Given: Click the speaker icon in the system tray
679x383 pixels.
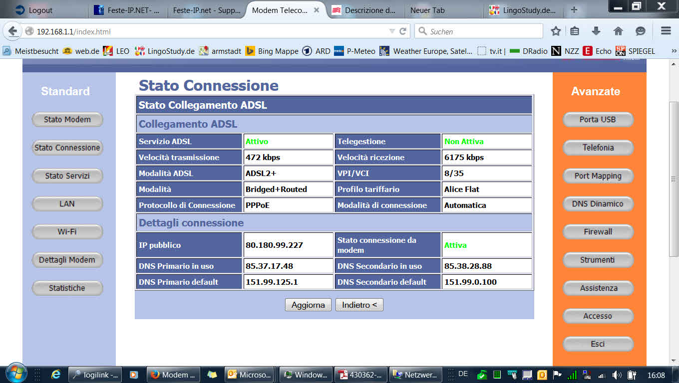Looking at the screenshot, I should 616,374.
